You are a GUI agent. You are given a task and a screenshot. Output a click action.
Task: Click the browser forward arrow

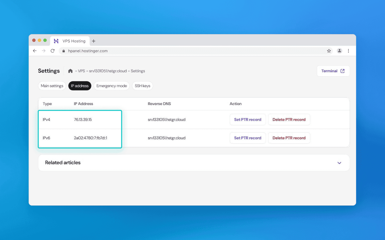coord(44,51)
